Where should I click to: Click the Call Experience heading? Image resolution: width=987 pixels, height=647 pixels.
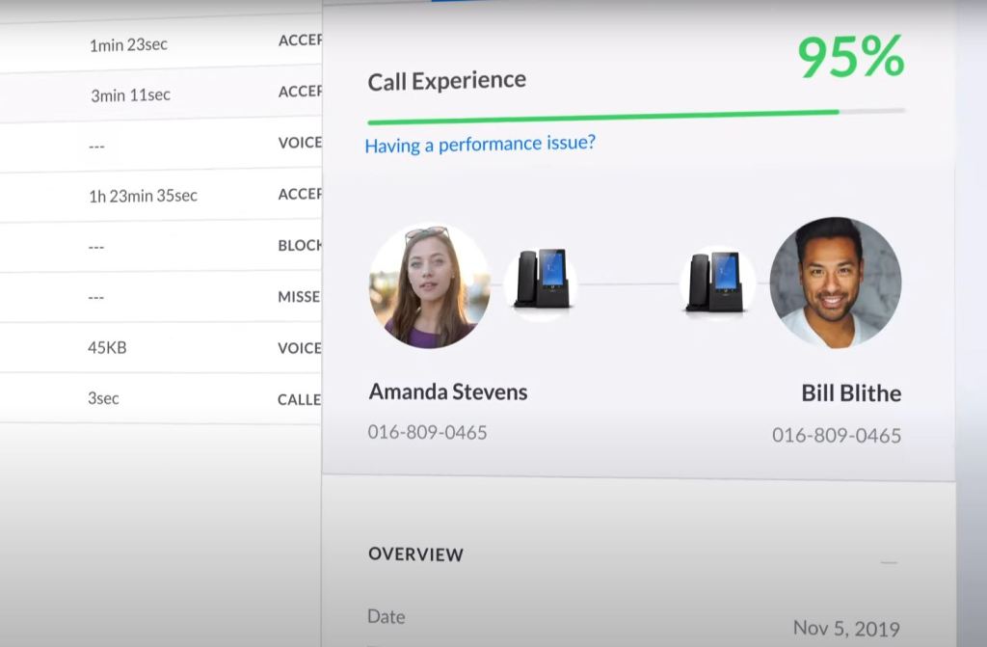(x=447, y=81)
